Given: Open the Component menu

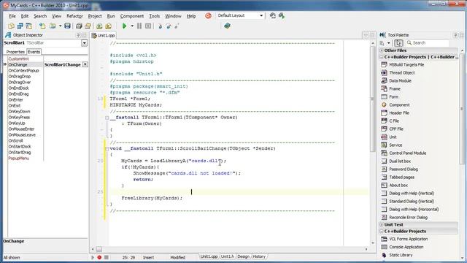Looking at the screenshot, I should 131,16.
